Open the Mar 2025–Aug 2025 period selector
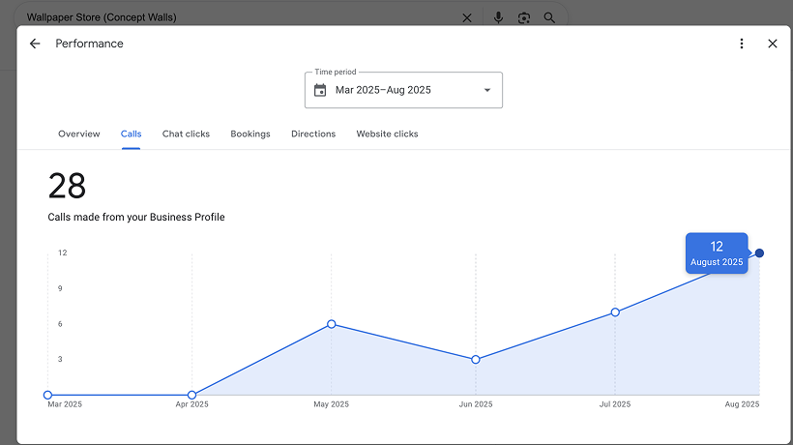 [403, 90]
